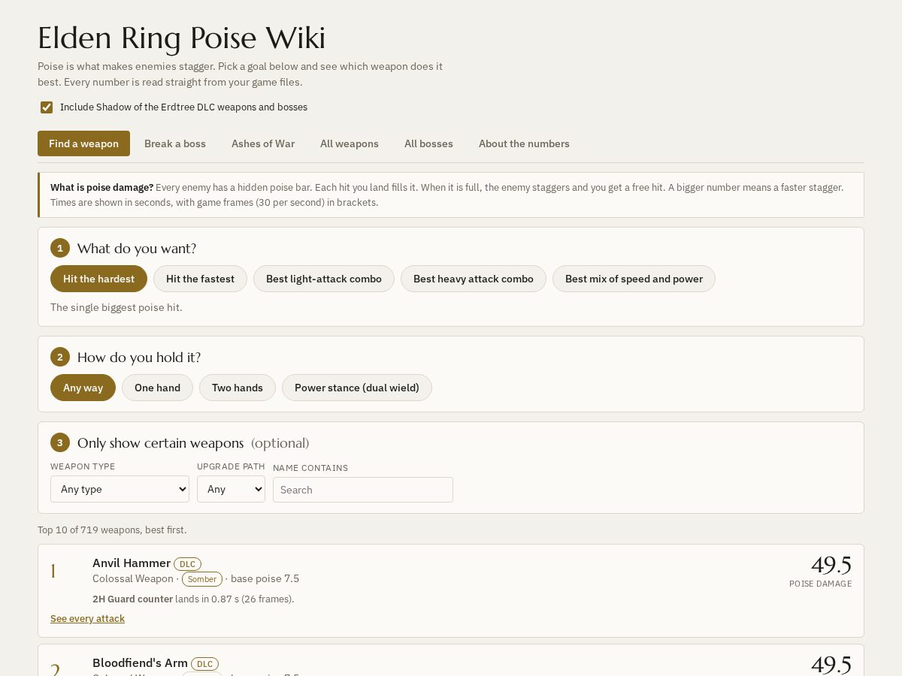
Task: Open the Weapon type dropdown
Action: click(x=120, y=489)
